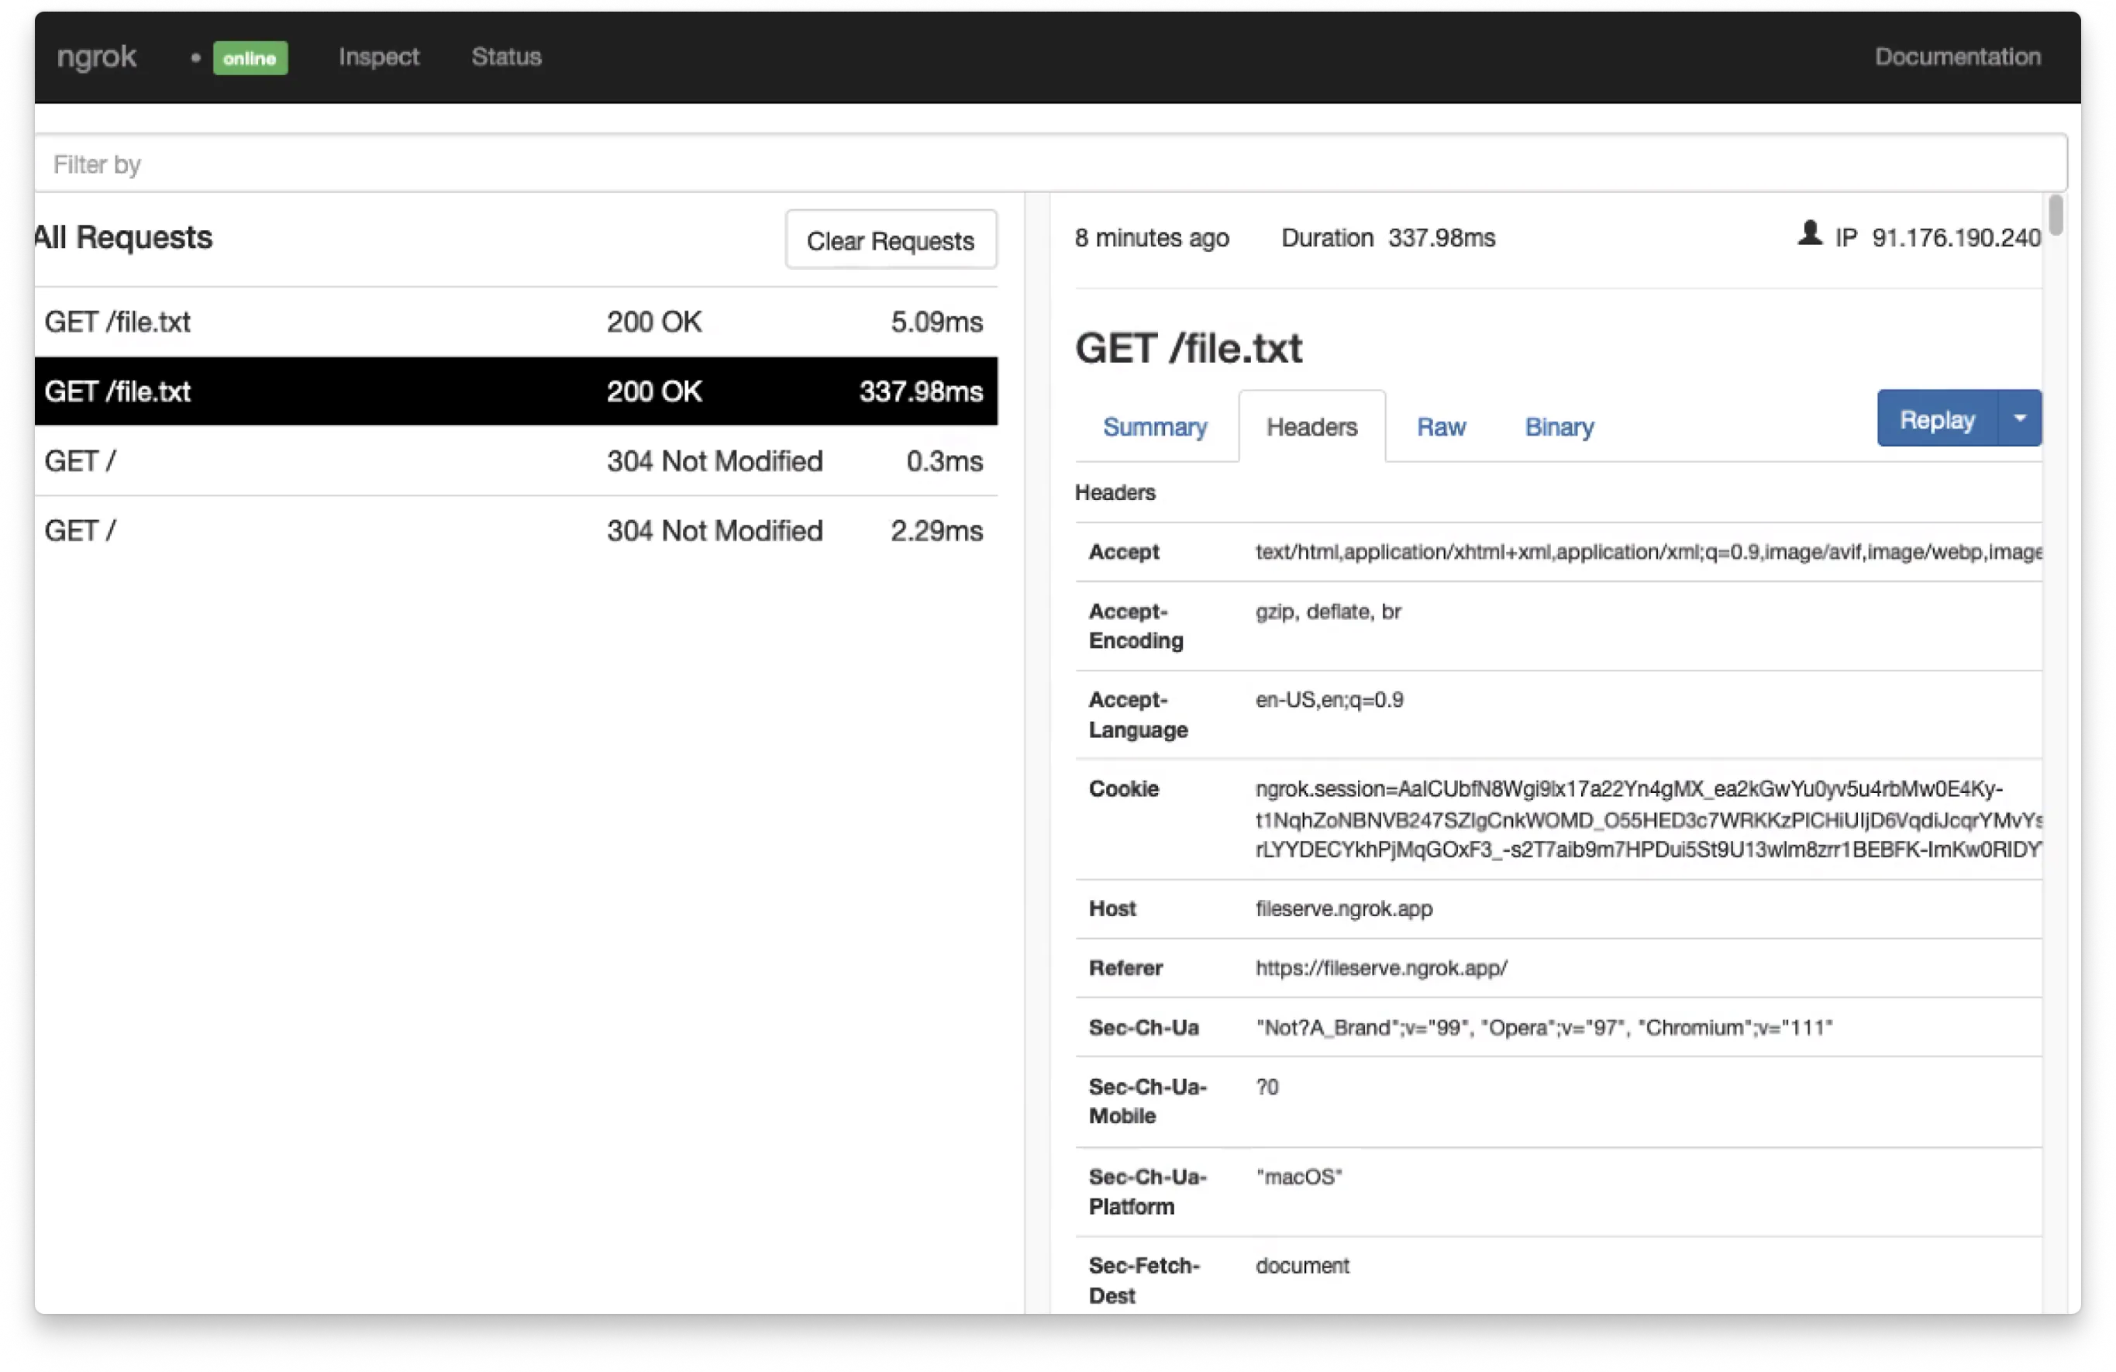Viewport: 2116px width, 1372px height.
Task: Click the All Requests heading
Action: 123,237
